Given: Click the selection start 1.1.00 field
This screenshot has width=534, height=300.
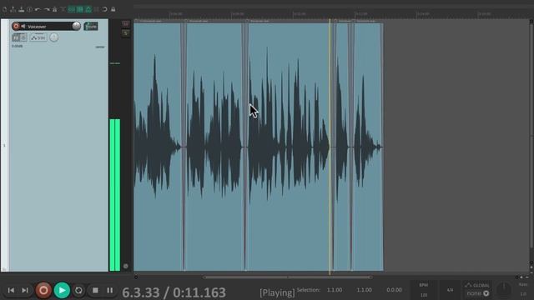Looking at the screenshot, I should 335,290.
